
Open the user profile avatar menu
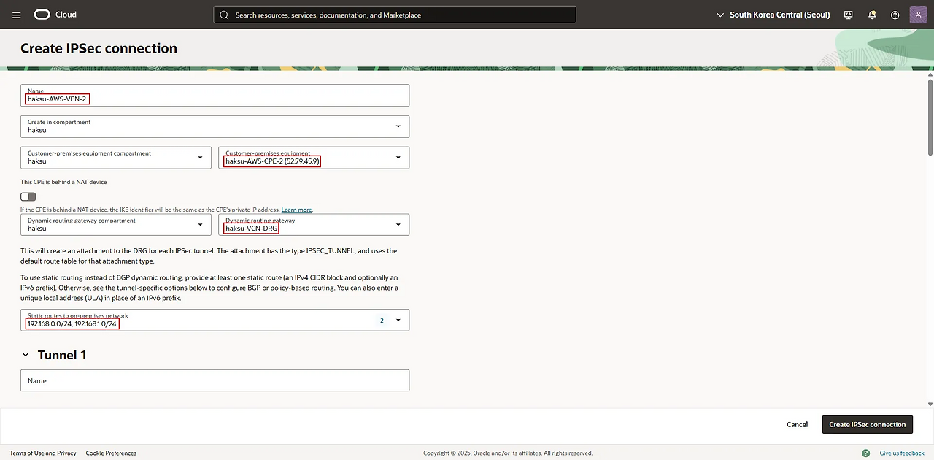tap(918, 15)
